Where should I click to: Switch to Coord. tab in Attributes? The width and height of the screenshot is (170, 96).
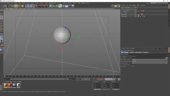tap(131, 53)
